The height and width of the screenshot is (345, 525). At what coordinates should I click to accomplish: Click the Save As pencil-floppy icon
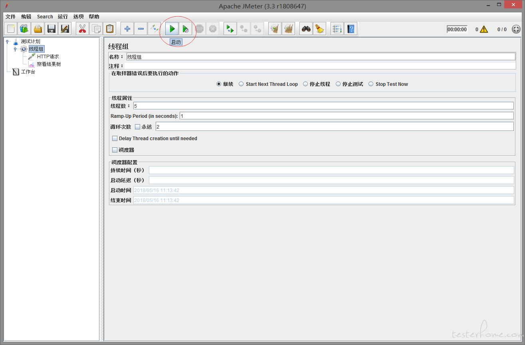click(x=65, y=29)
